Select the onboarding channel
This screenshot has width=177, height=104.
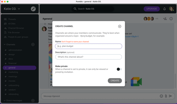click(19, 85)
